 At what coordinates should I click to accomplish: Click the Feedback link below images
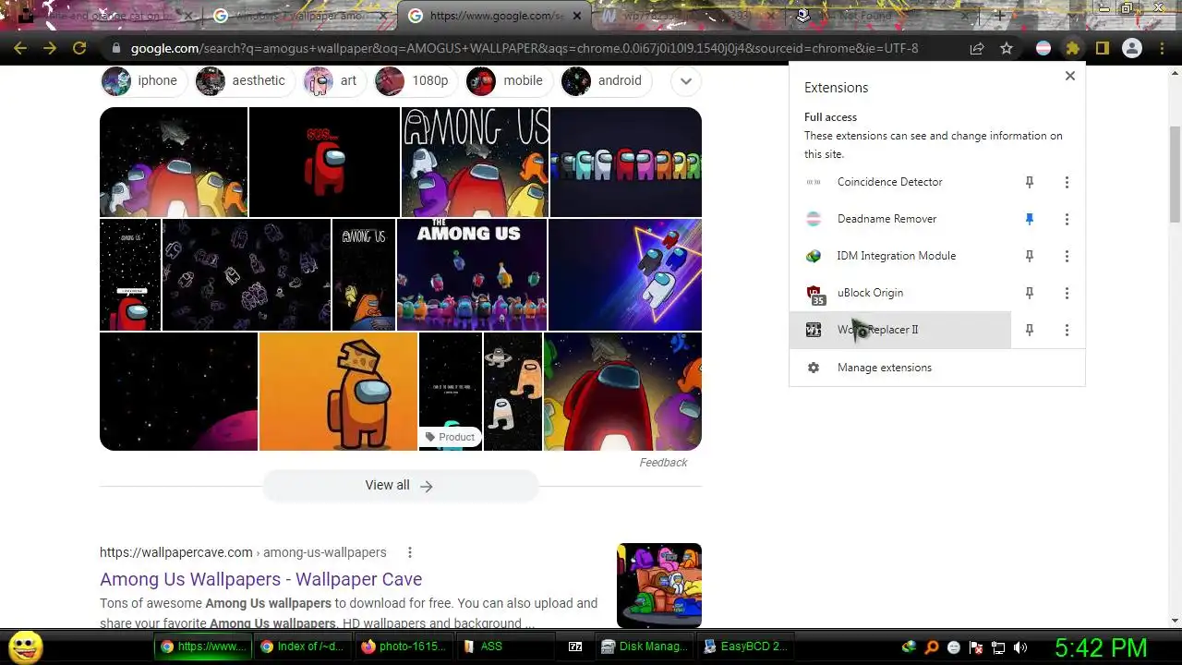[663, 463]
